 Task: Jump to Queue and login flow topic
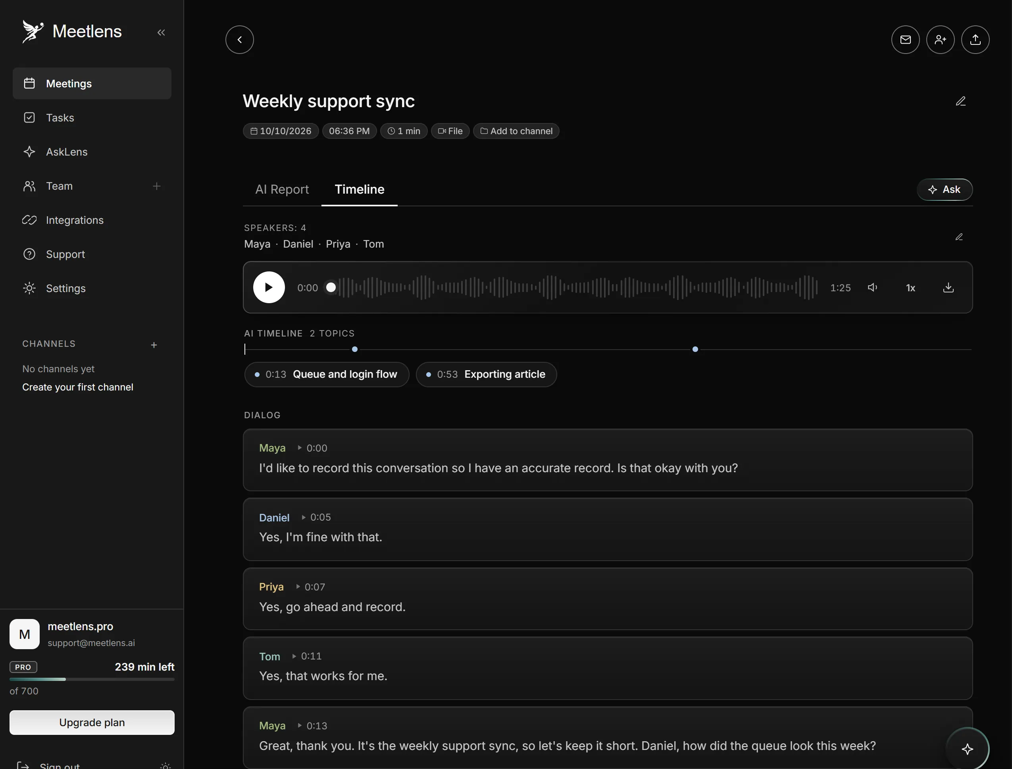[326, 375]
